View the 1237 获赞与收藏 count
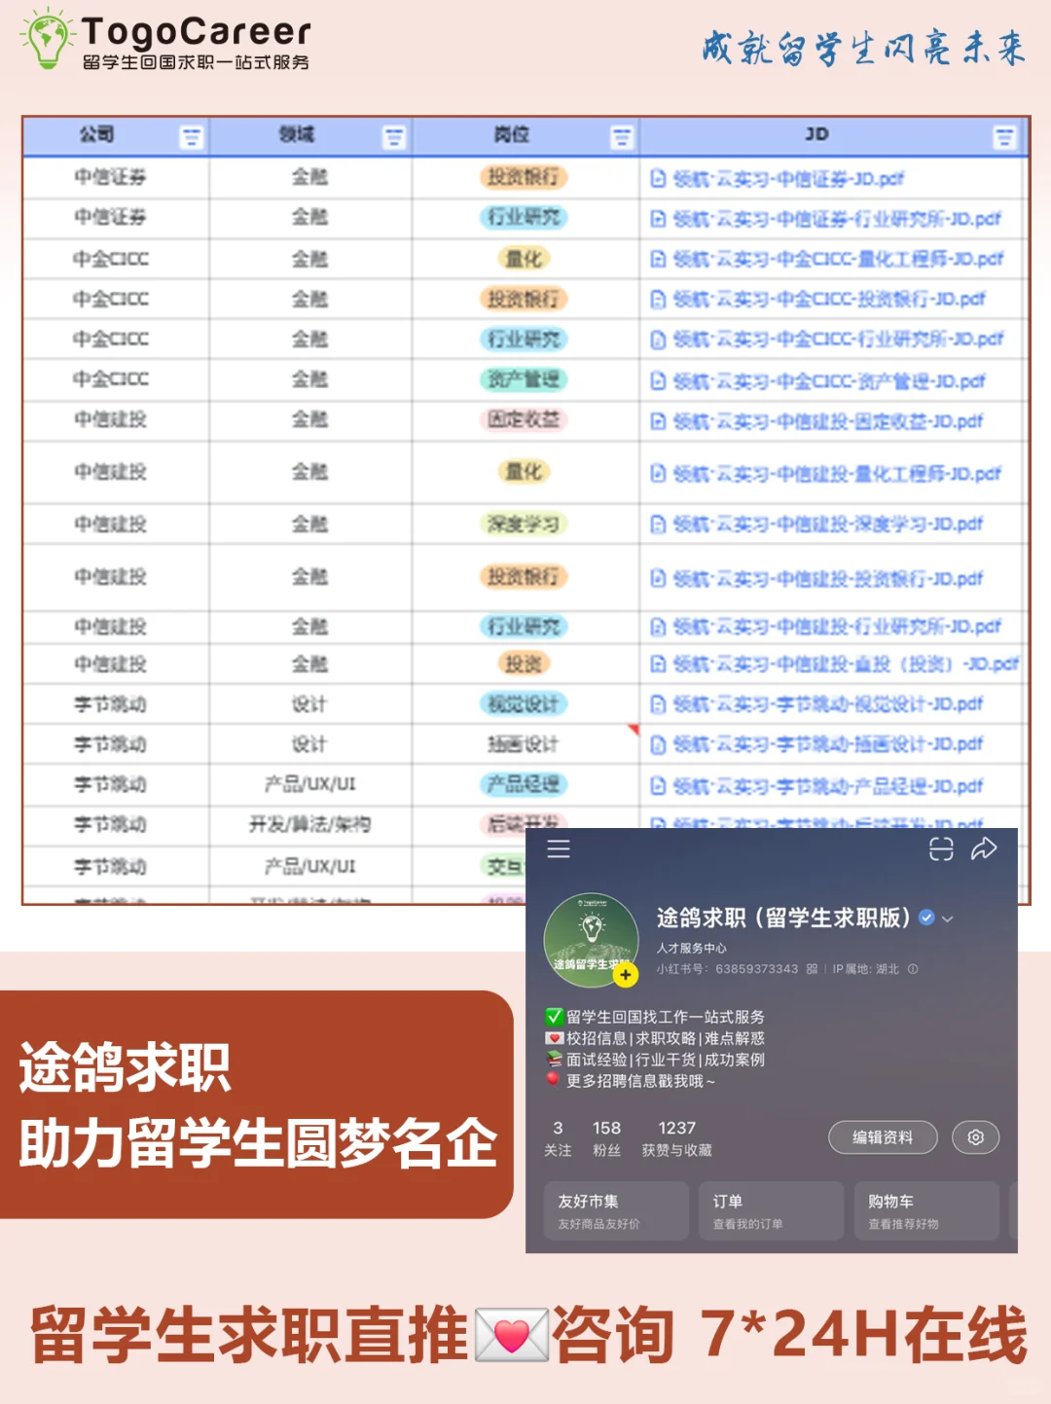The width and height of the screenshot is (1051, 1404). coord(676,1138)
